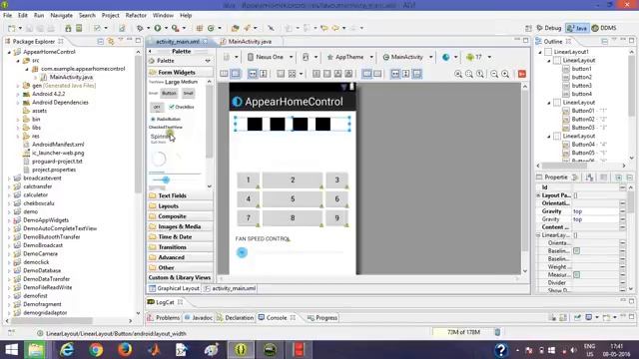Screen dimensions: 639x359
Task: Click the New toolbar icon
Action: click(11, 28)
